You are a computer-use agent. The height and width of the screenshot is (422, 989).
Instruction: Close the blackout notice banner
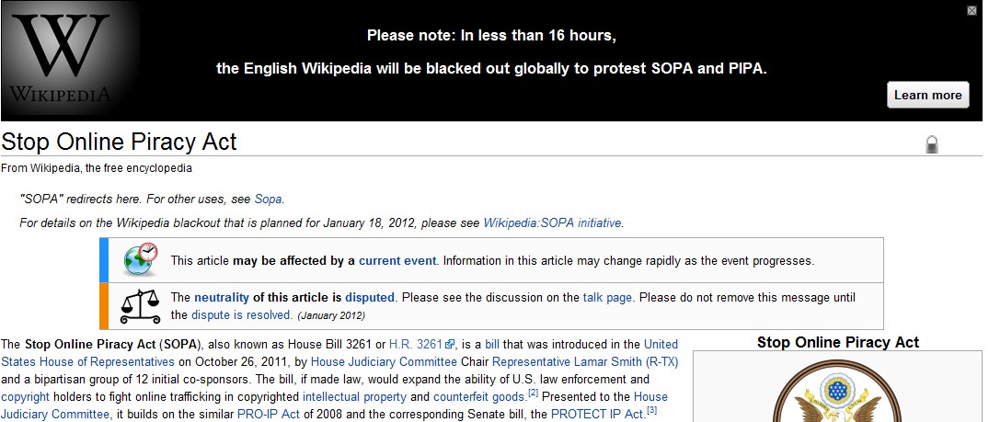tap(972, 11)
